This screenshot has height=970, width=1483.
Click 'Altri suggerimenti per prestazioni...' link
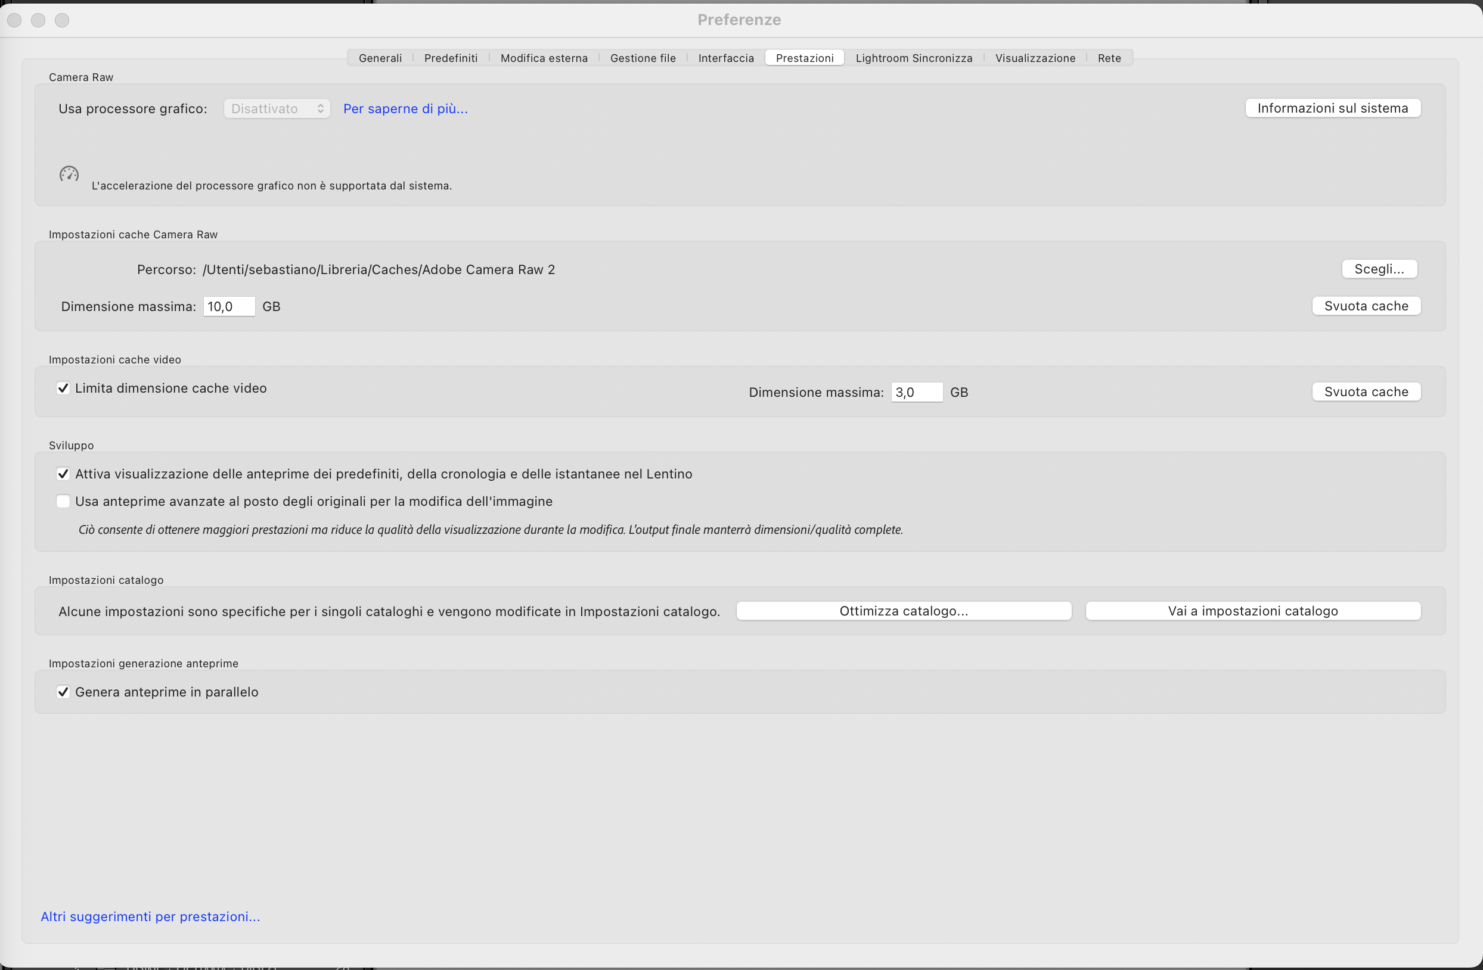click(x=150, y=916)
